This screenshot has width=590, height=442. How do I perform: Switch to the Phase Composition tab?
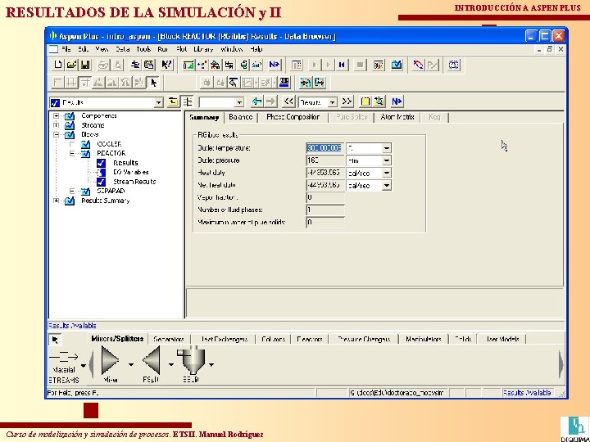(293, 117)
